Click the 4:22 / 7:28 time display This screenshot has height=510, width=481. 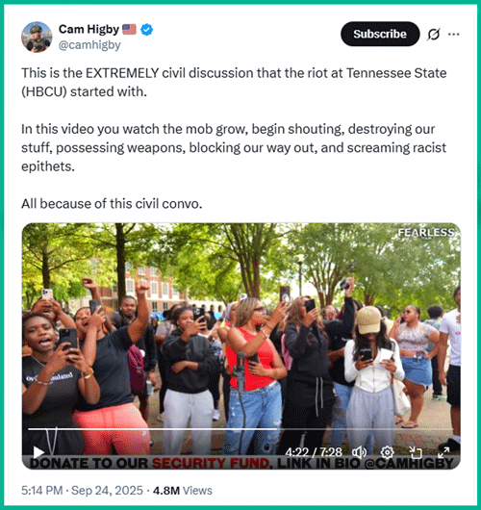(x=314, y=452)
